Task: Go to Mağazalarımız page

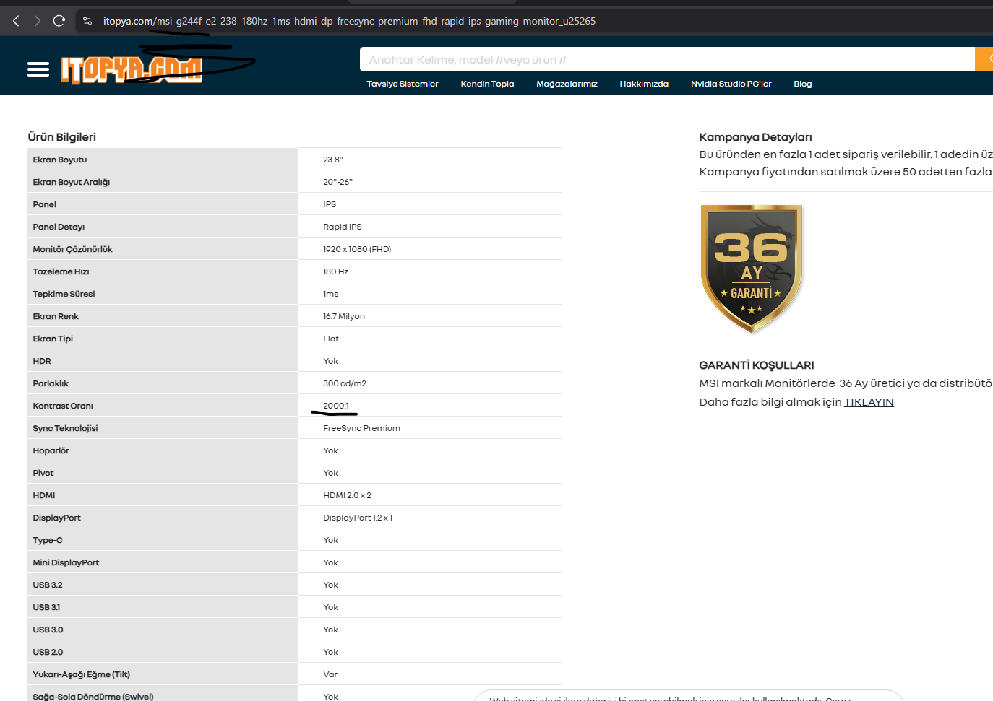Action: 567,84
